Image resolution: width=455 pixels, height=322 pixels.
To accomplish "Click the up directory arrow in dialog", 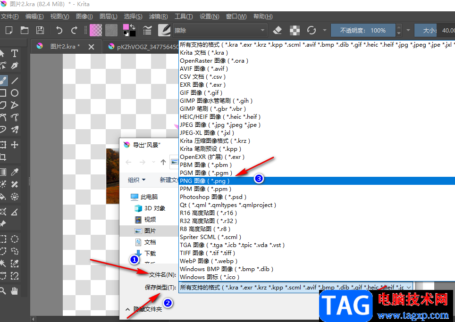I will (x=163, y=162).
